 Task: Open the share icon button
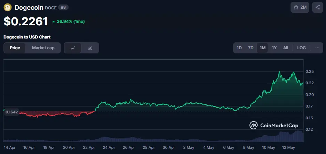(x=317, y=8)
